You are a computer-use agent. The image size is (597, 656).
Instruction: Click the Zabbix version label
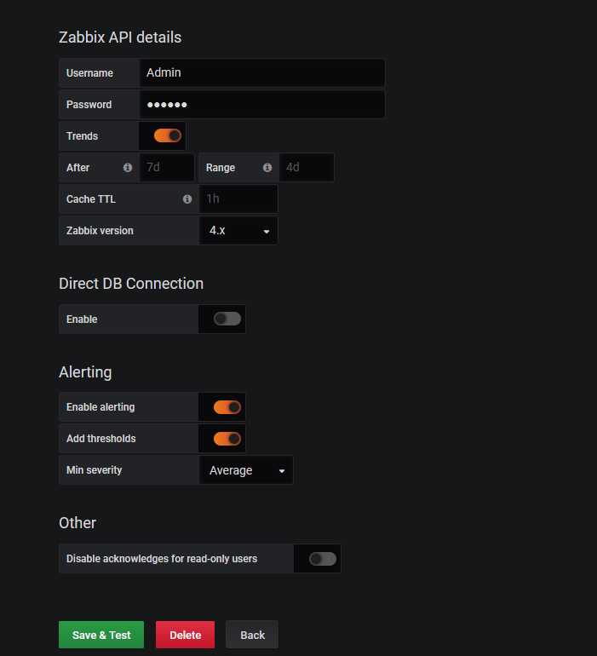[x=100, y=231]
